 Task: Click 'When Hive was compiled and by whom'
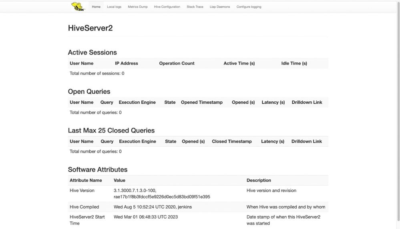click(x=286, y=207)
